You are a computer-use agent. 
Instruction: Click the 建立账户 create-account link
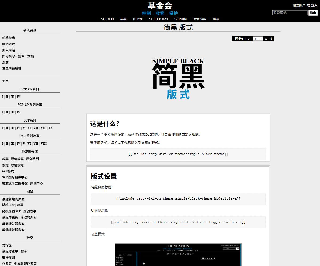pos(299,5)
